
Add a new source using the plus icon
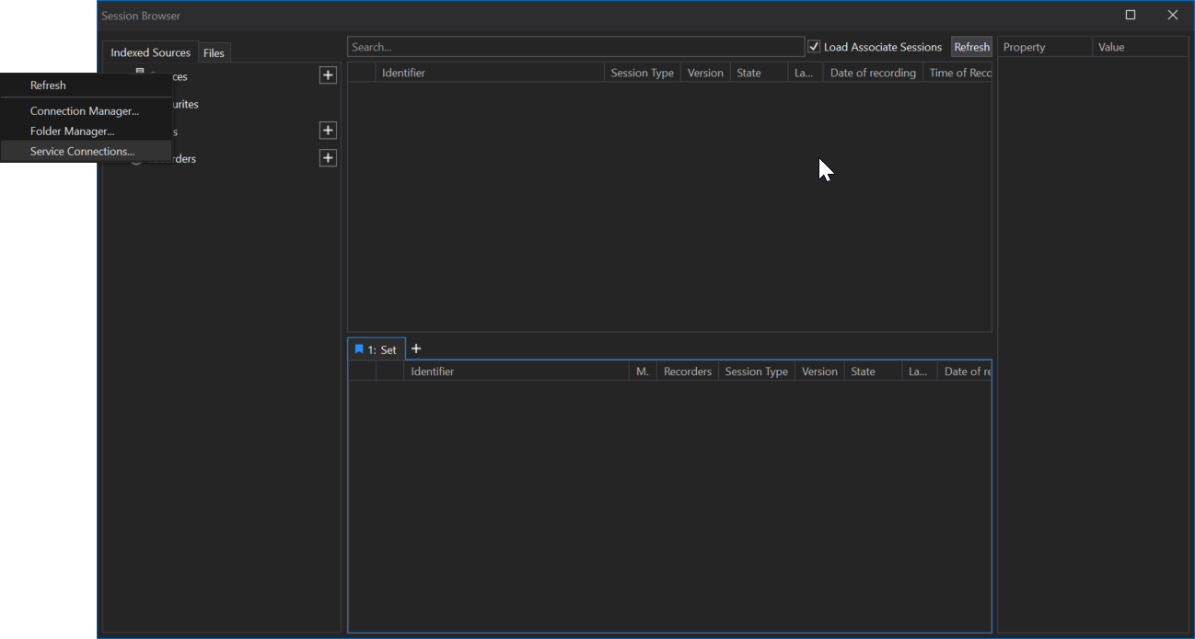328,74
